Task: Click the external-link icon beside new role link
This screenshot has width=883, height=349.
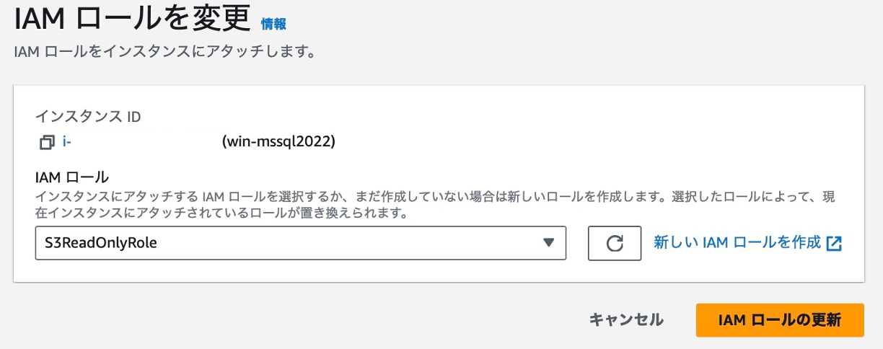Action: [834, 243]
